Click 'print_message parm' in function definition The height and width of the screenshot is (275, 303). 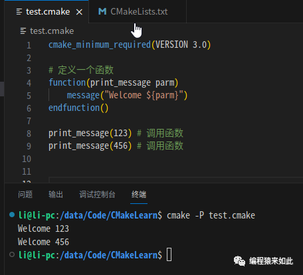point(132,83)
